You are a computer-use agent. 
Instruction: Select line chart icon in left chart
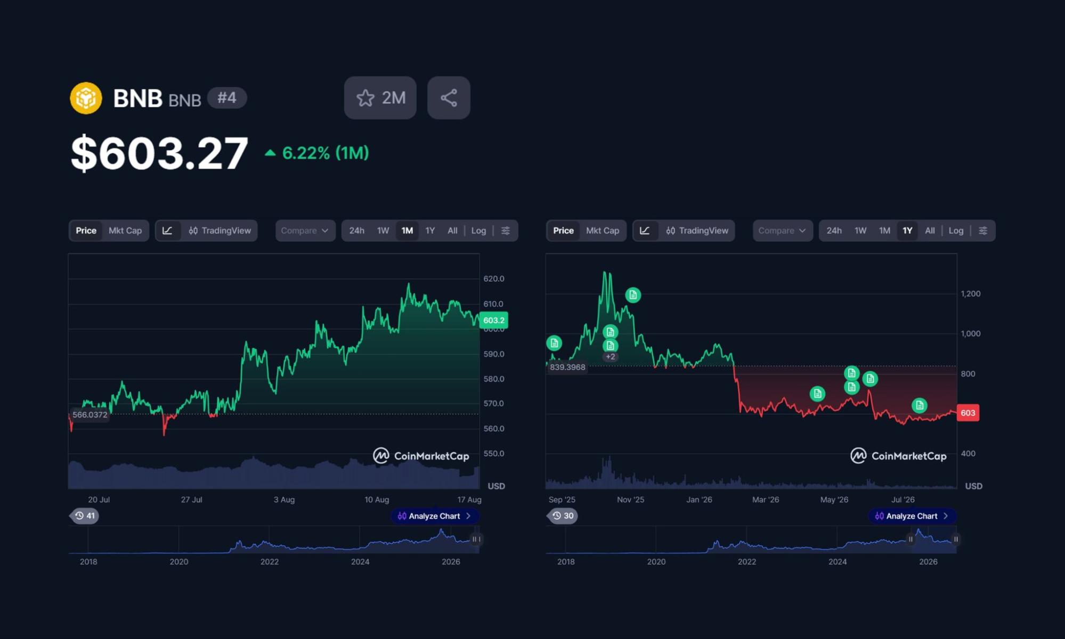pos(167,231)
